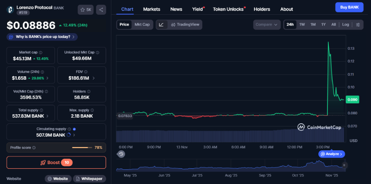The image size is (371, 184).
Task: Click the AI icon in price question pill
Action: [11, 37]
